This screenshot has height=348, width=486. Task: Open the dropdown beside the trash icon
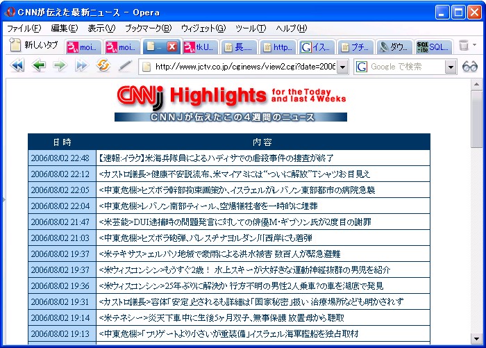point(474,45)
